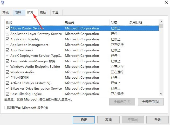The height and width of the screenshot is (125, 170).
Task: Disable Application Management service checkbox
Action: coord(7,45)
